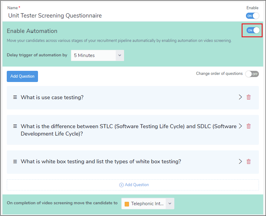
Task: Delete the white box testing question
Action: click(x=248, y=161)
